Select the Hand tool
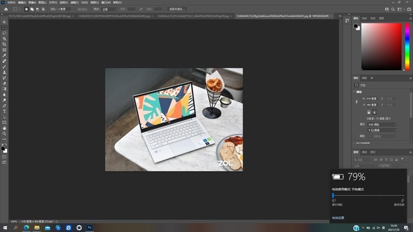Screen dimensions: 413x232 tap(5, 128)
